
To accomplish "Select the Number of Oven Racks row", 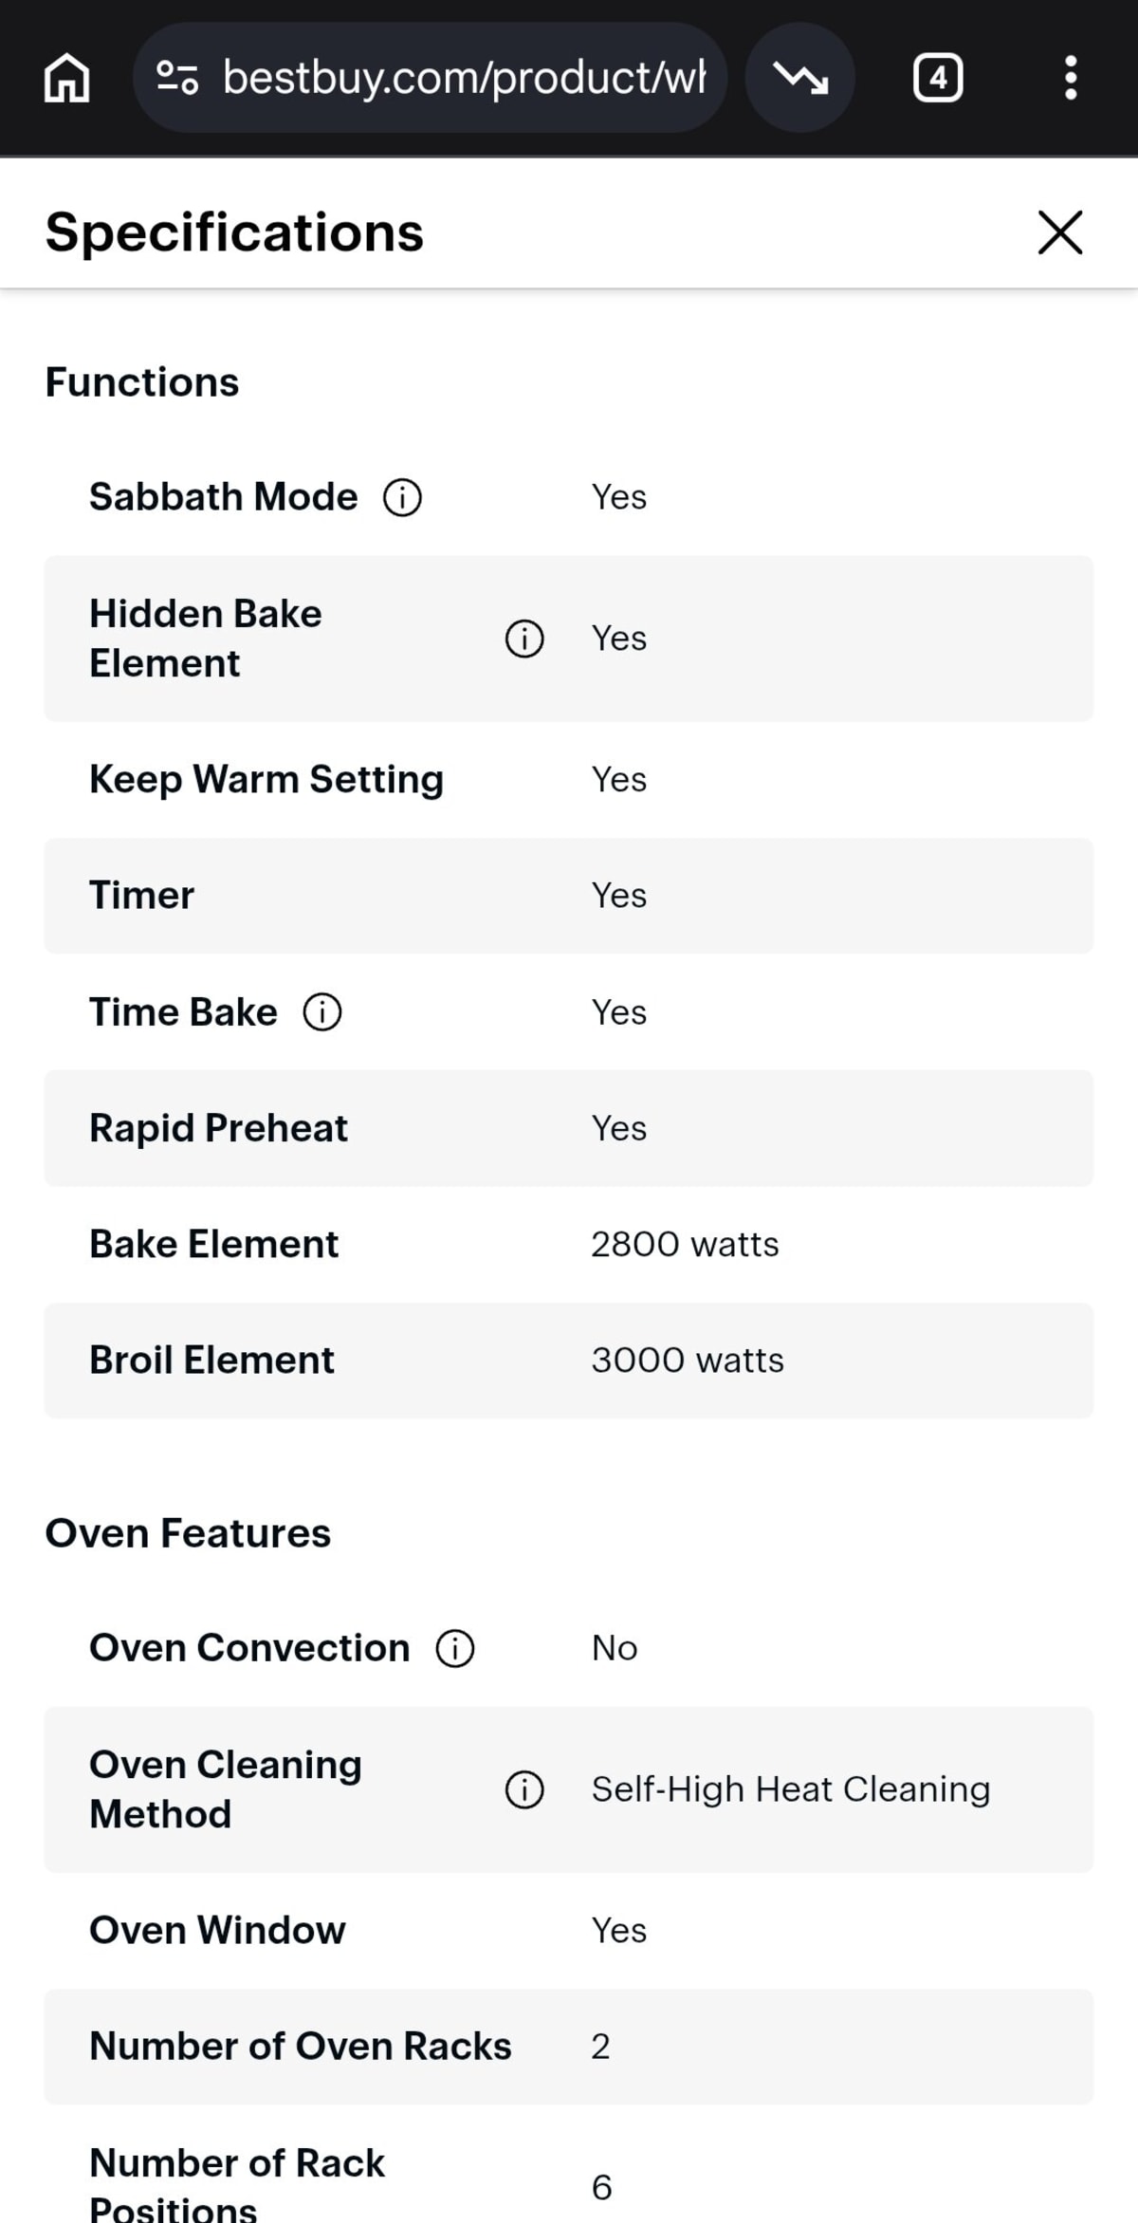I will 569,2047.
